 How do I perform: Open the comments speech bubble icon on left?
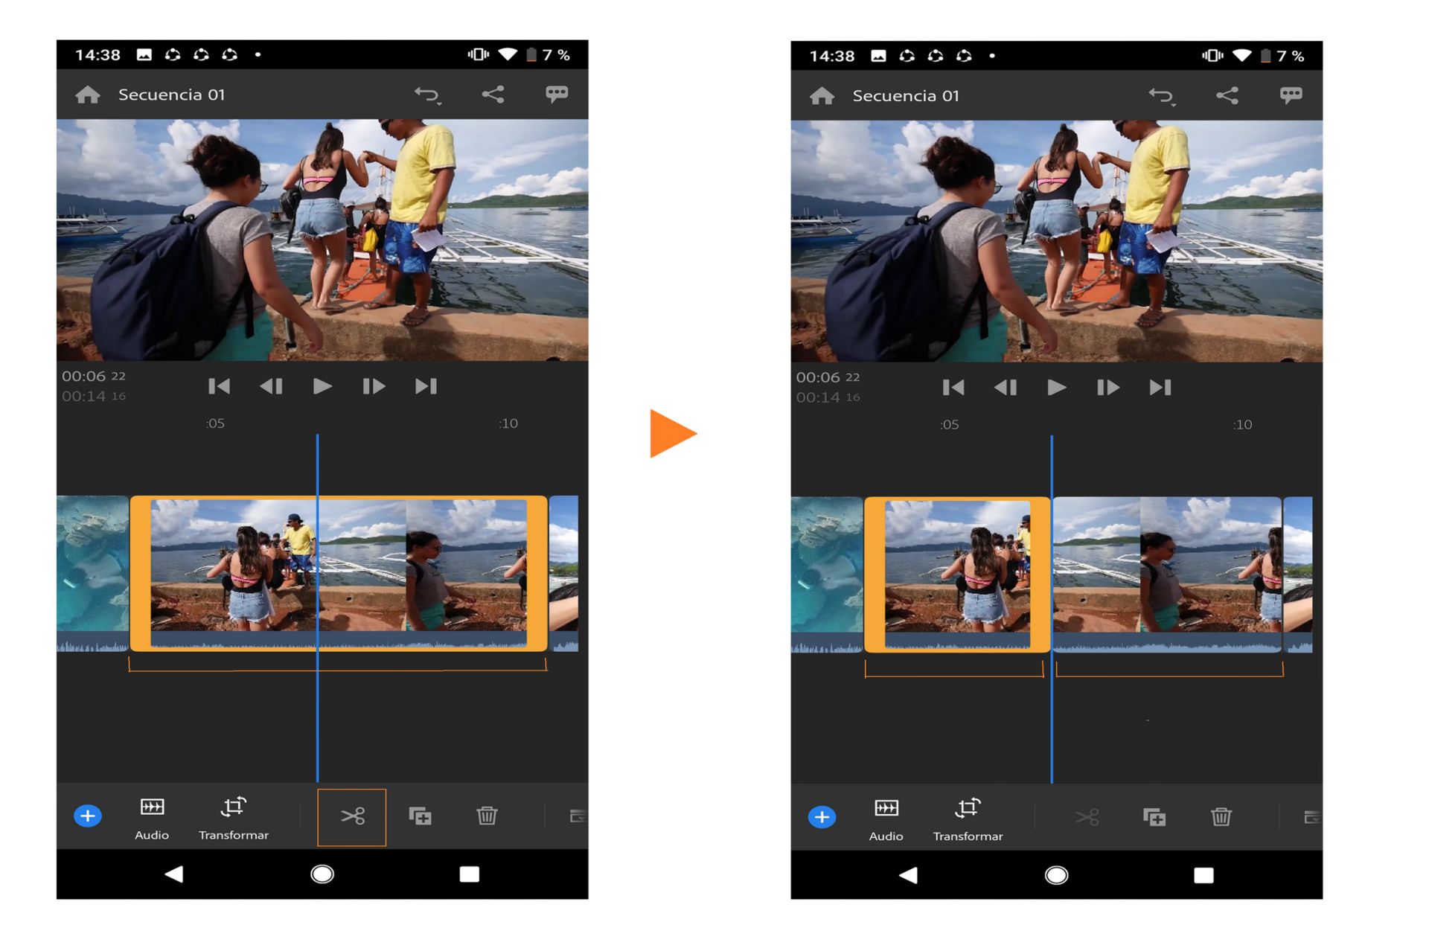(557, 94)
